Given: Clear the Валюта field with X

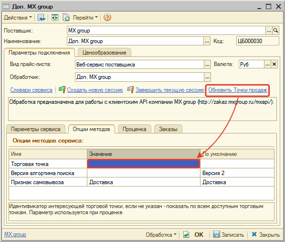Looking at the screenshot, I should click(x=274, y=64).
